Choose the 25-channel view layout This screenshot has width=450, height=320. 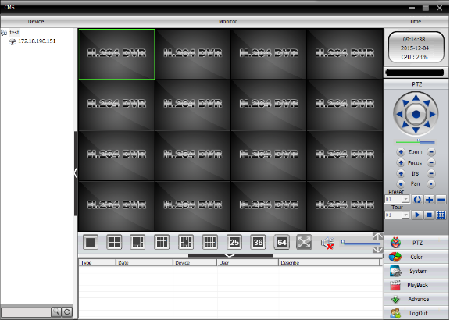pyautogui.click(x=234, y=242)
